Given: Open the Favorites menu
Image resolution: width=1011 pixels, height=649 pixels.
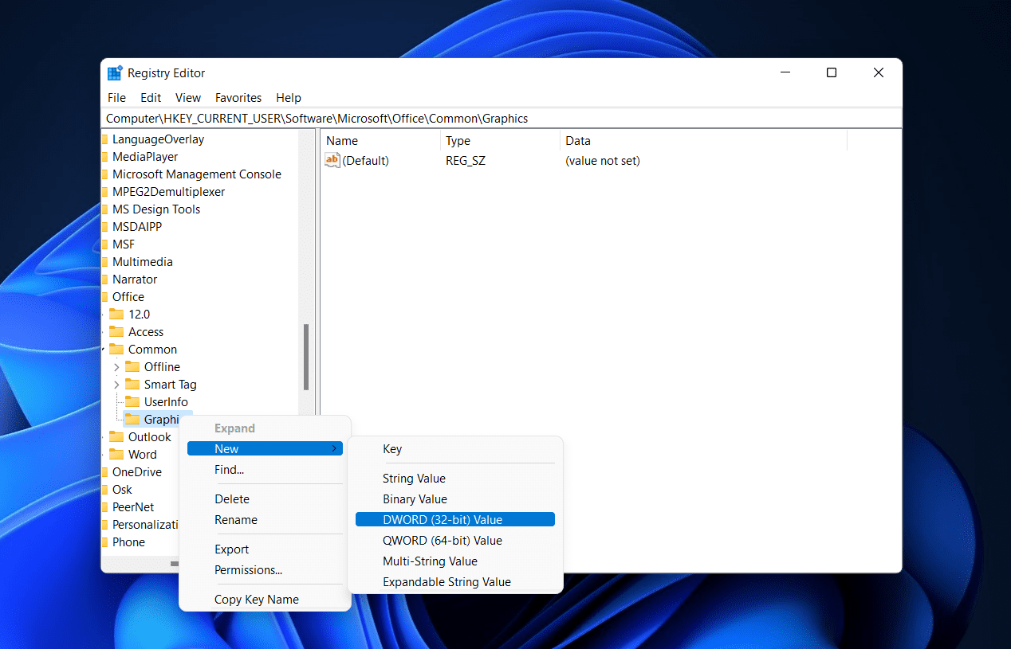Looking at the screenshot, I should [x=238, y=98].
